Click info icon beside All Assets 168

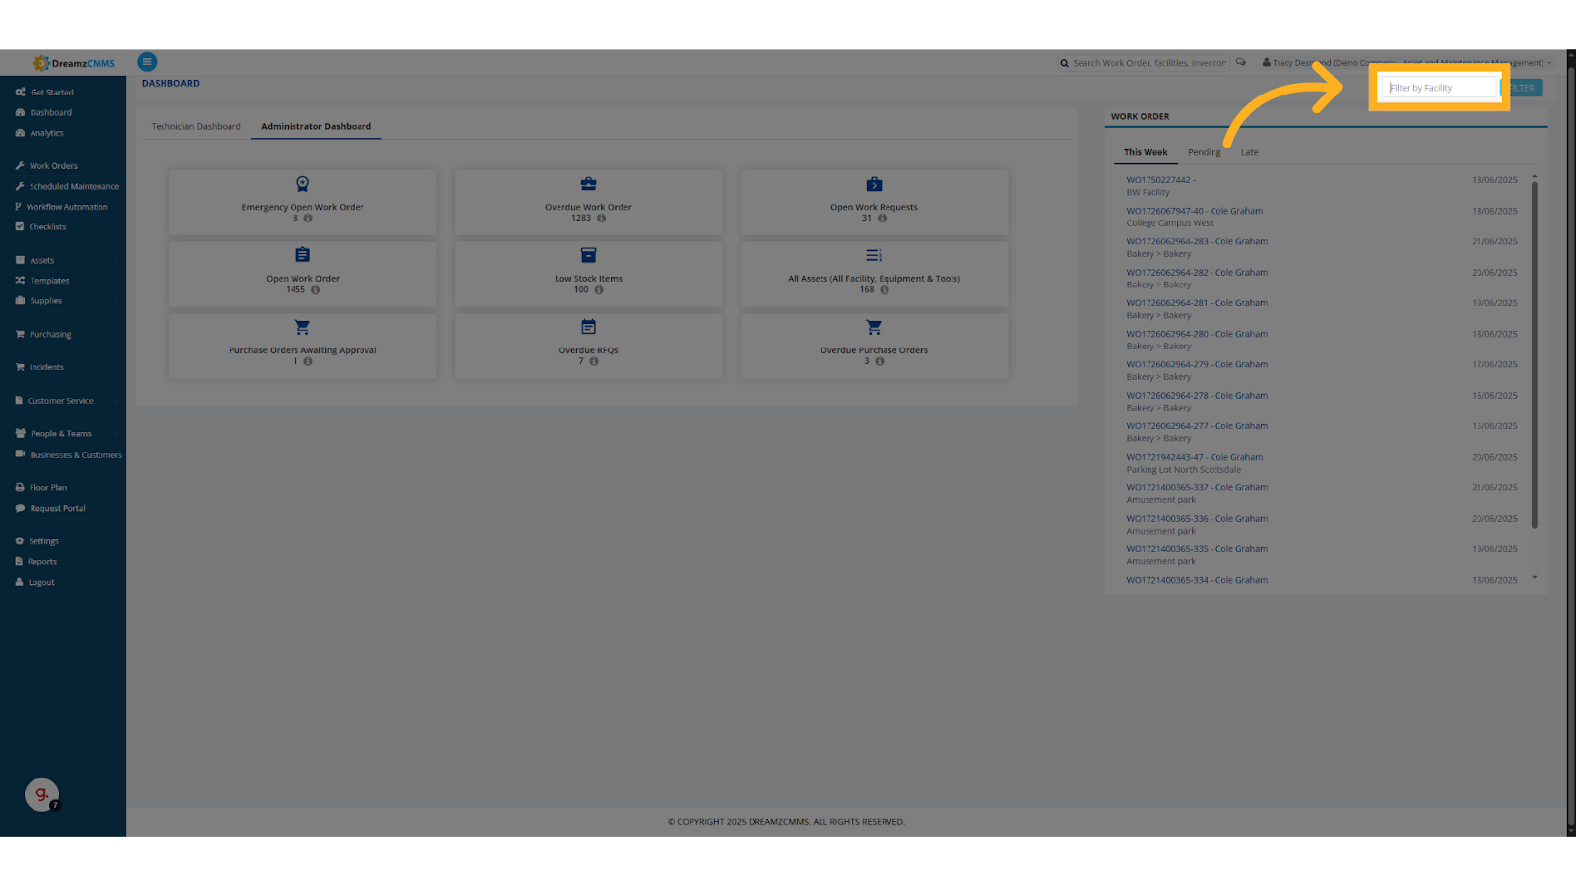885,290
